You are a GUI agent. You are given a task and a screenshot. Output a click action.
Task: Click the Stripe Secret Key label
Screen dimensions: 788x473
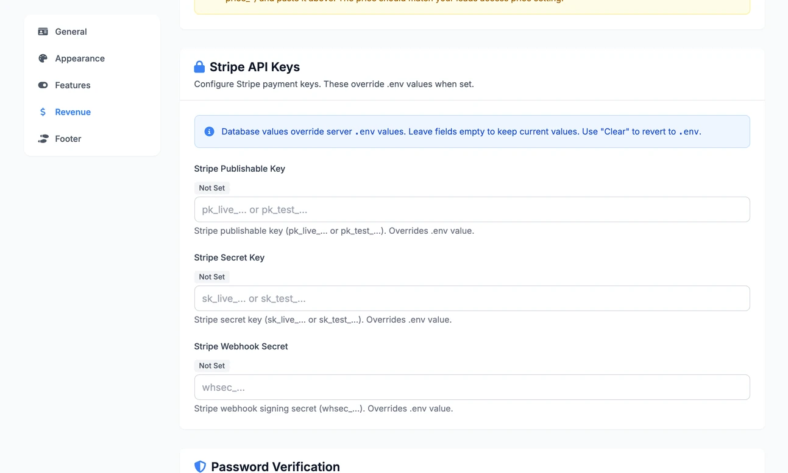229,258
